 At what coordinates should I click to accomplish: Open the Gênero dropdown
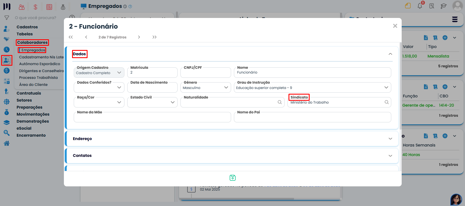[205, 88]
